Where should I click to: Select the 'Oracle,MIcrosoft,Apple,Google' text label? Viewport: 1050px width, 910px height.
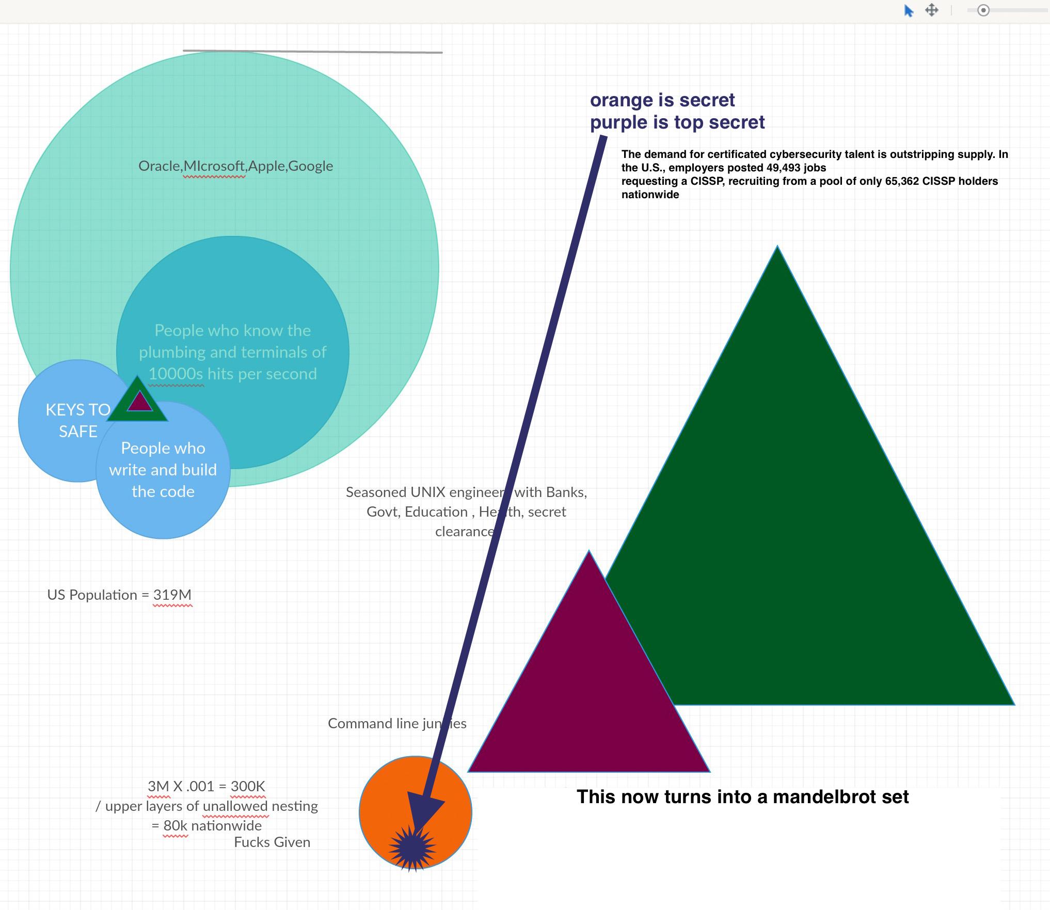(235, 166)
